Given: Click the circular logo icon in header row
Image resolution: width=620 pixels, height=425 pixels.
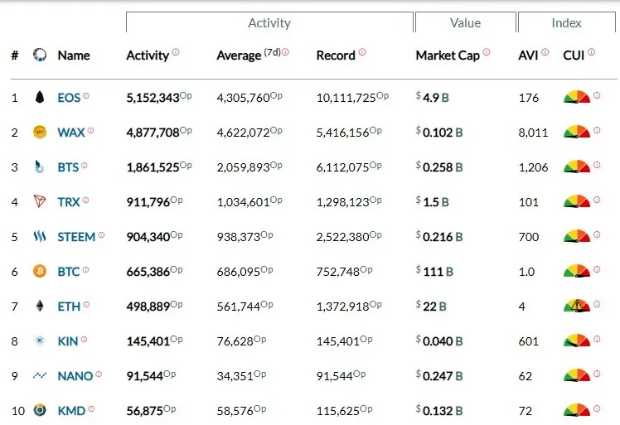Looking at the screenshot, I should click(40, 55).
